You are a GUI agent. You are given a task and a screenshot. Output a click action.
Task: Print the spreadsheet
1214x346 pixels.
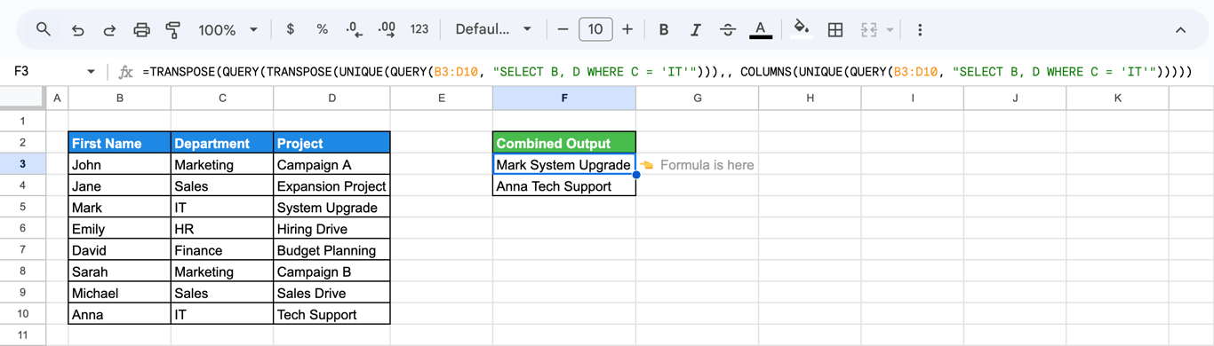141,29
